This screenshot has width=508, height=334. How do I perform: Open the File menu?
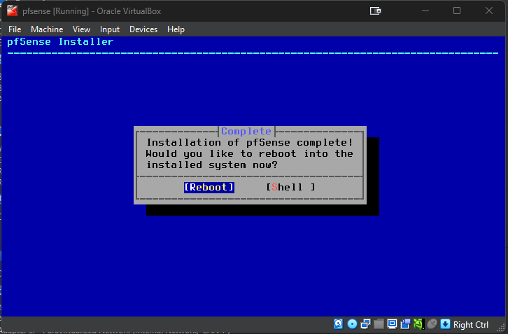[x=15, y=29]
